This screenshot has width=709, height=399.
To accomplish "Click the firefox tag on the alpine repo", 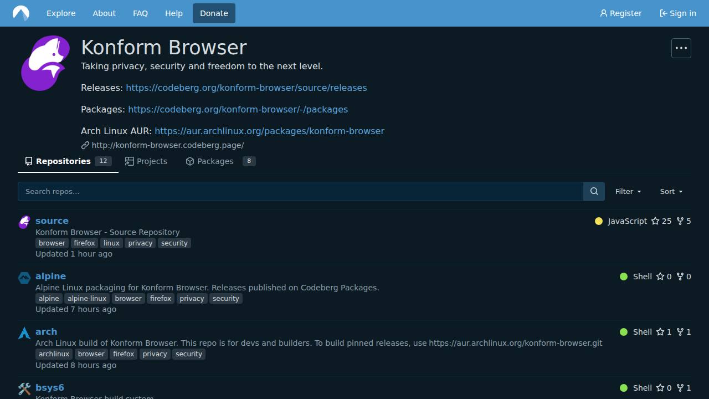I will (161, 298).
